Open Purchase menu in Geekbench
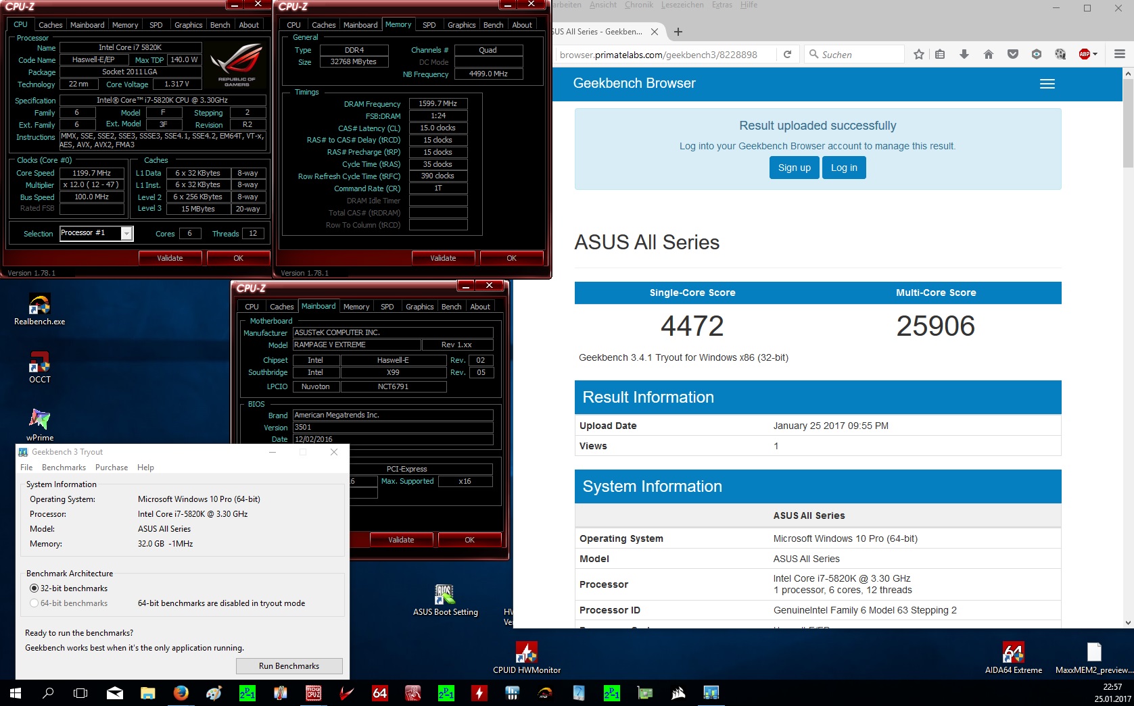The height and width of the screenshot is (706, 1134). click(112, 468)
